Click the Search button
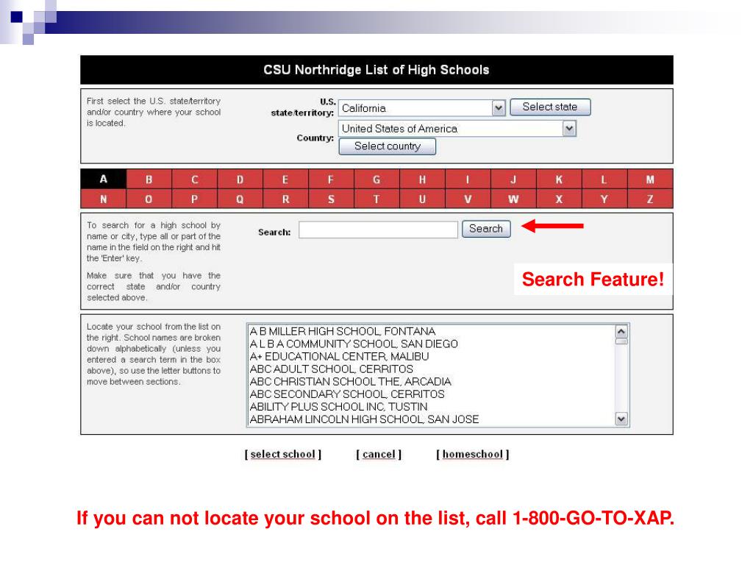This screenshot has height=565, width=753. coord(486,229)
